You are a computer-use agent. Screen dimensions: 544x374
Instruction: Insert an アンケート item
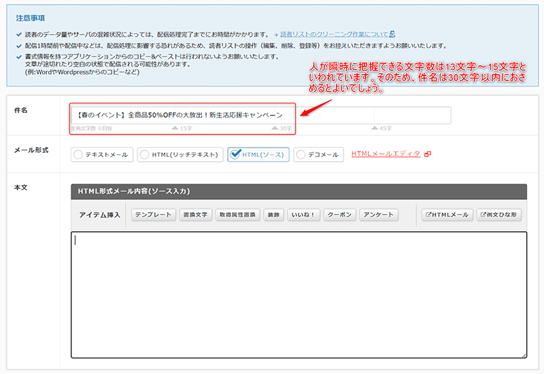coord(379,215)
